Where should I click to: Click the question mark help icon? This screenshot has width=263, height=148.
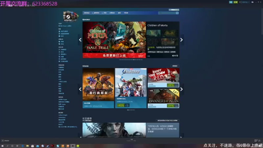point(240,2)
